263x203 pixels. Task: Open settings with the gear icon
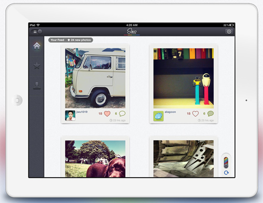click(x=229, y=32)
